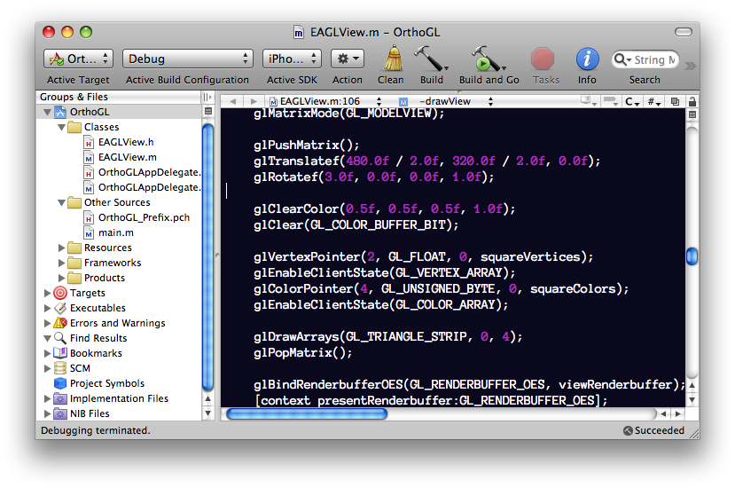Select EAGLView.m file in Classes
The image size is (735, 488).
click(x=127, y=157)
